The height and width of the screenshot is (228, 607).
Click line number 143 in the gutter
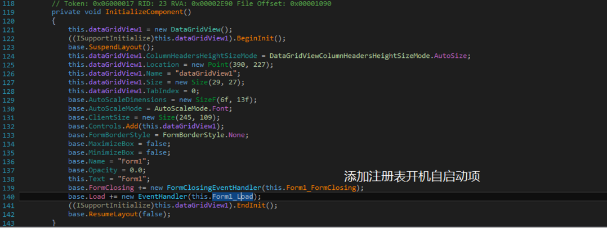coord(8,223)
